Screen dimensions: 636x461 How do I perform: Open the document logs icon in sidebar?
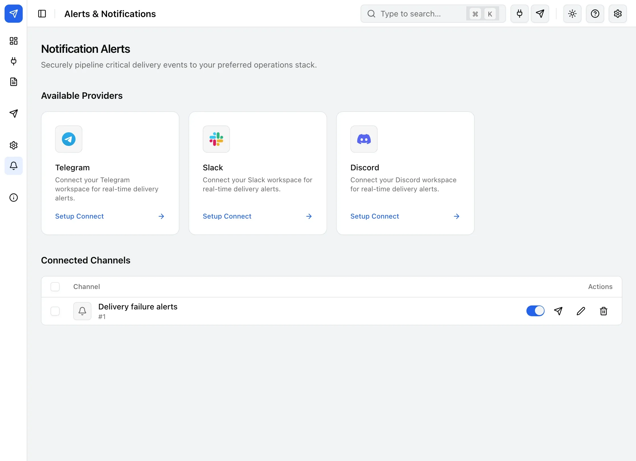(x=14, y=82)
